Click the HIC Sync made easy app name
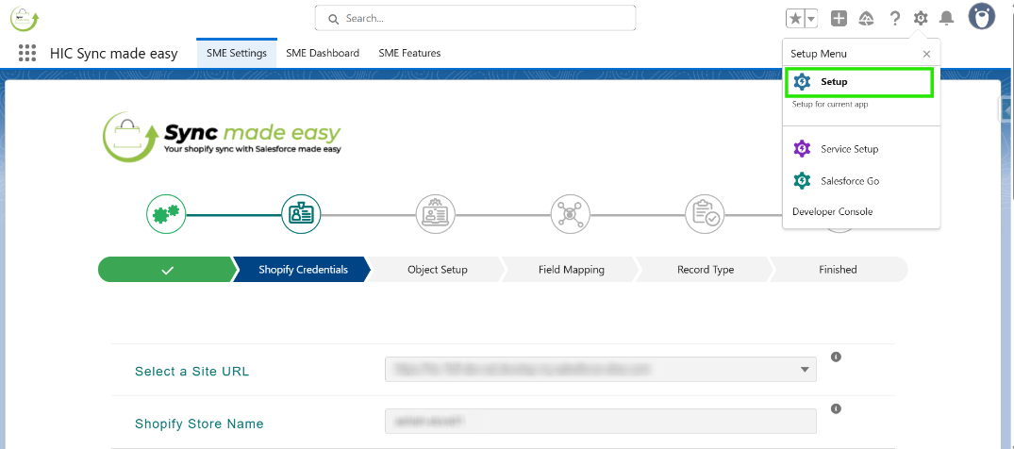This screenshot has width=1014, height=449. tap(114, 54)
